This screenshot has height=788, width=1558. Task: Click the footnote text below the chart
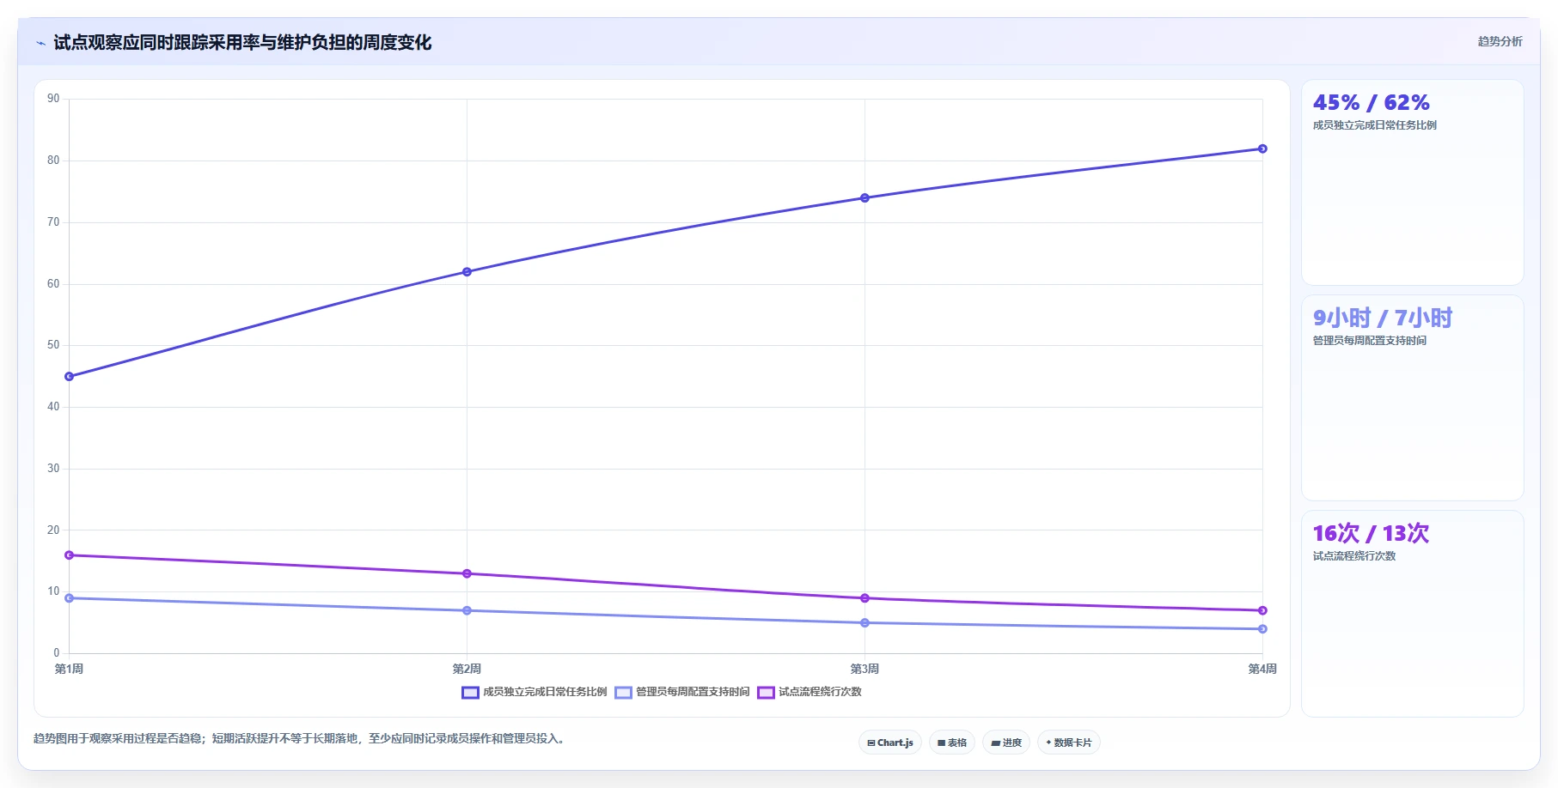[301, 739]
